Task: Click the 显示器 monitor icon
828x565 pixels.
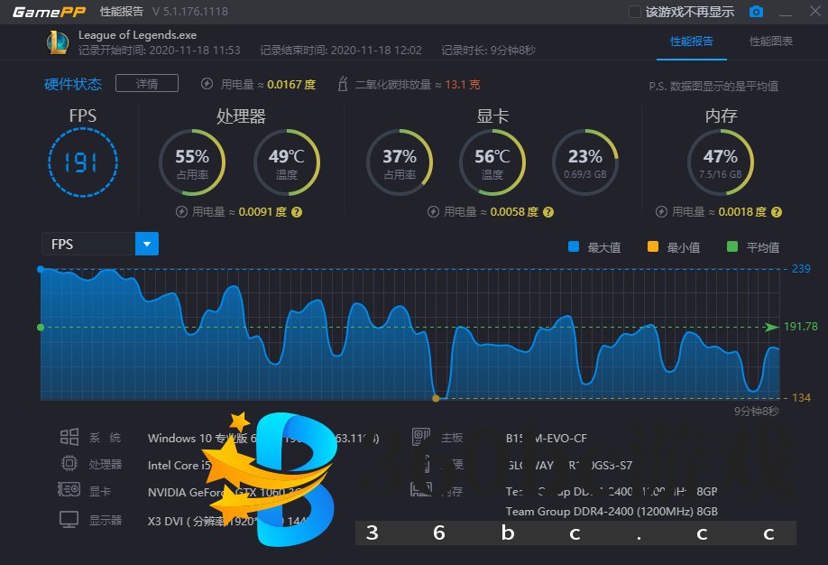Action: click(69, 519)
